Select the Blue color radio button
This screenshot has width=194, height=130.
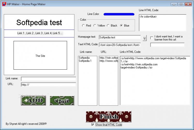point(121,26)
